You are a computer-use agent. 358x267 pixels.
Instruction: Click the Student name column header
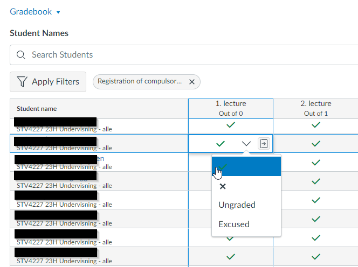pyautogui.click(x=99, y=109)
